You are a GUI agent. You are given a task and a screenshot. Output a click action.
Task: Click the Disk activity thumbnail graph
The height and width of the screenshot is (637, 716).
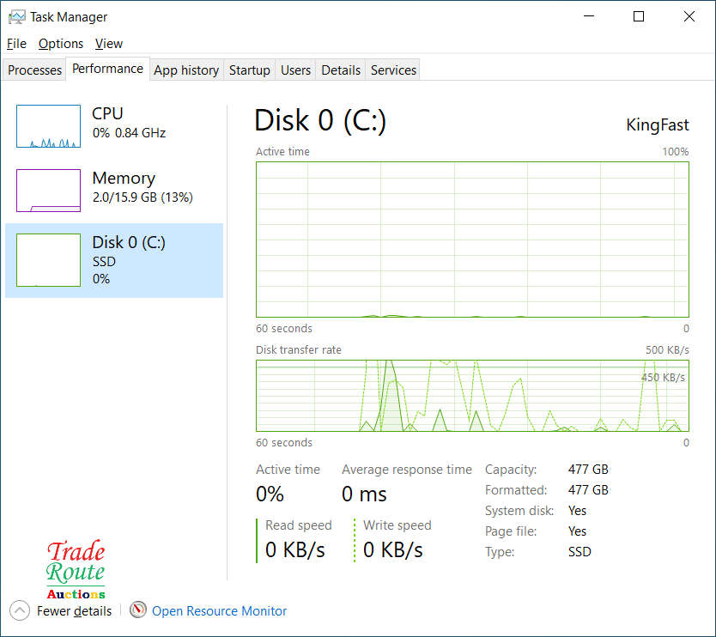click(x=47, y=260)
